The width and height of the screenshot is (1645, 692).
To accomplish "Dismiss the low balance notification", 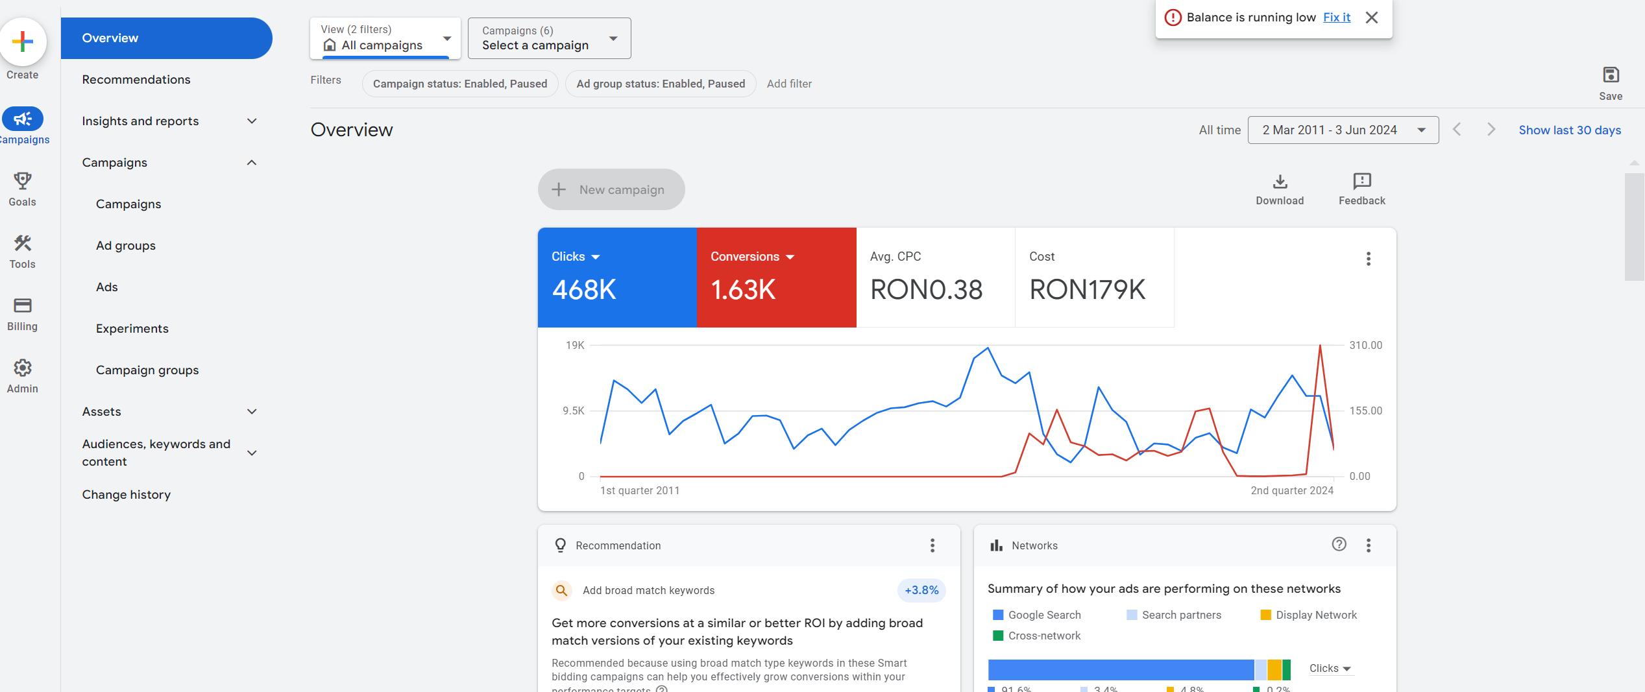I will (x=1372, y=18).
